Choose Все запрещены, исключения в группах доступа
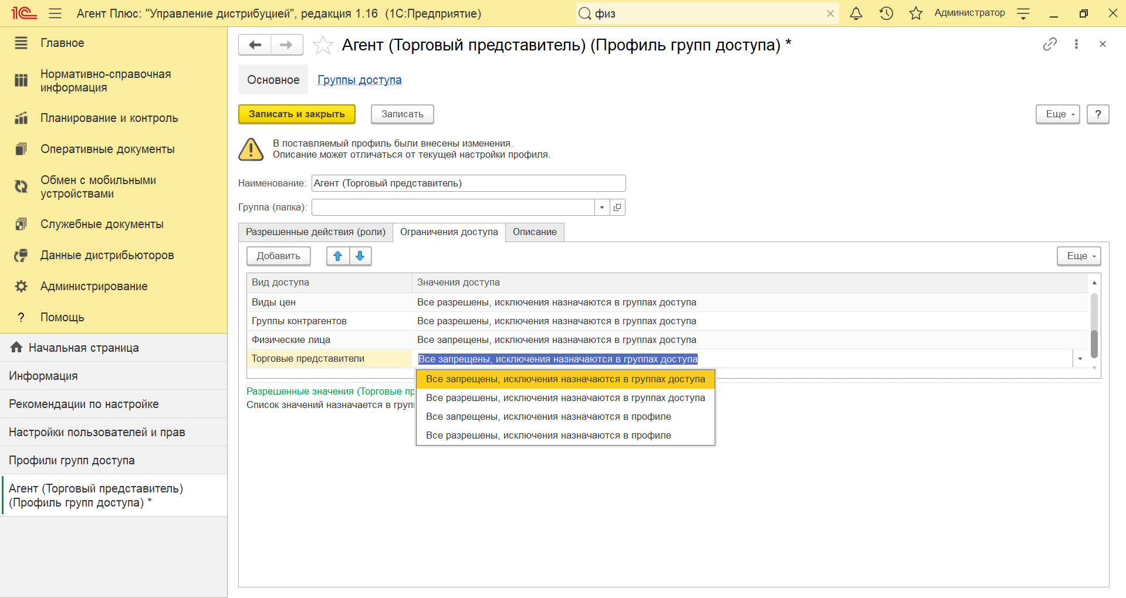This screenshot has width=1126, height=598. 566,379
